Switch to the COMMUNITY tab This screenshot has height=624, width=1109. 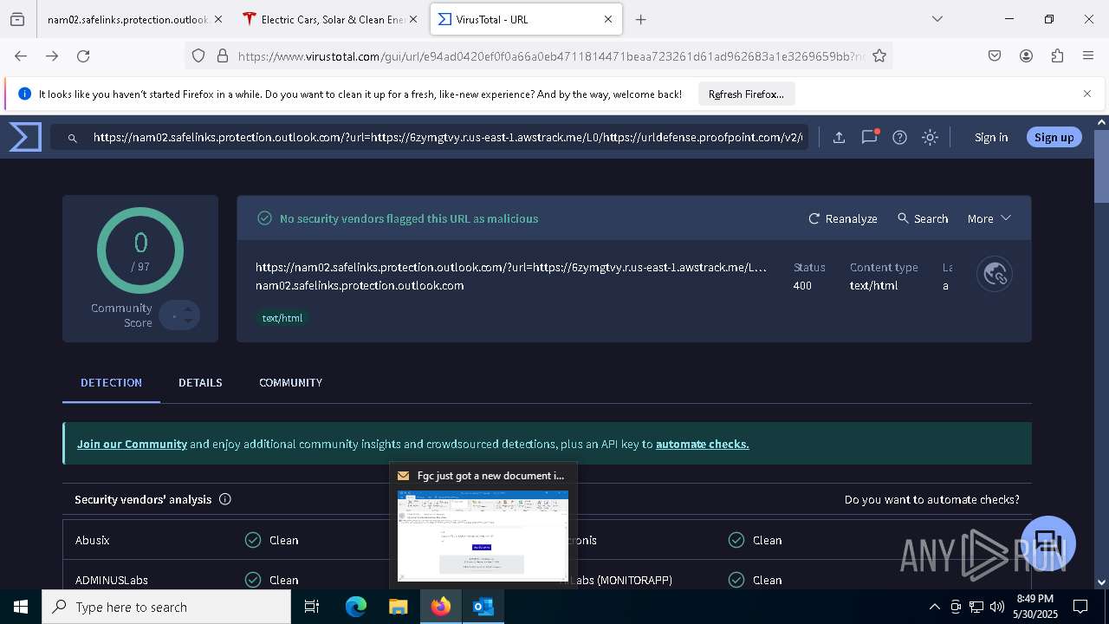point(290,382)
